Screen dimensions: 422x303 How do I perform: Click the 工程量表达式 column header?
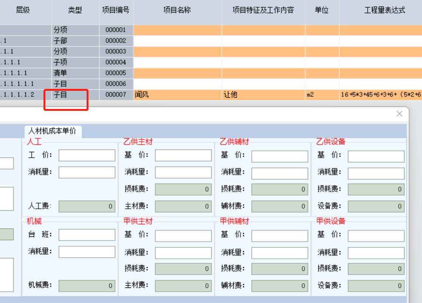click(384, 10)
